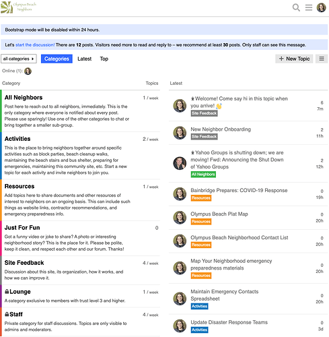
Task: Click the Topics column header
Action: (x=152, y=83)
